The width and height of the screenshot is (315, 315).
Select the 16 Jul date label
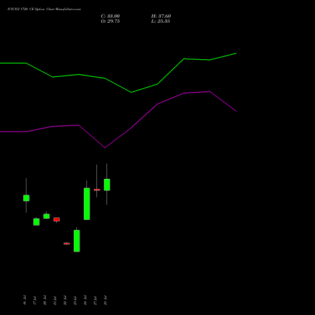(x=25, y=300)
